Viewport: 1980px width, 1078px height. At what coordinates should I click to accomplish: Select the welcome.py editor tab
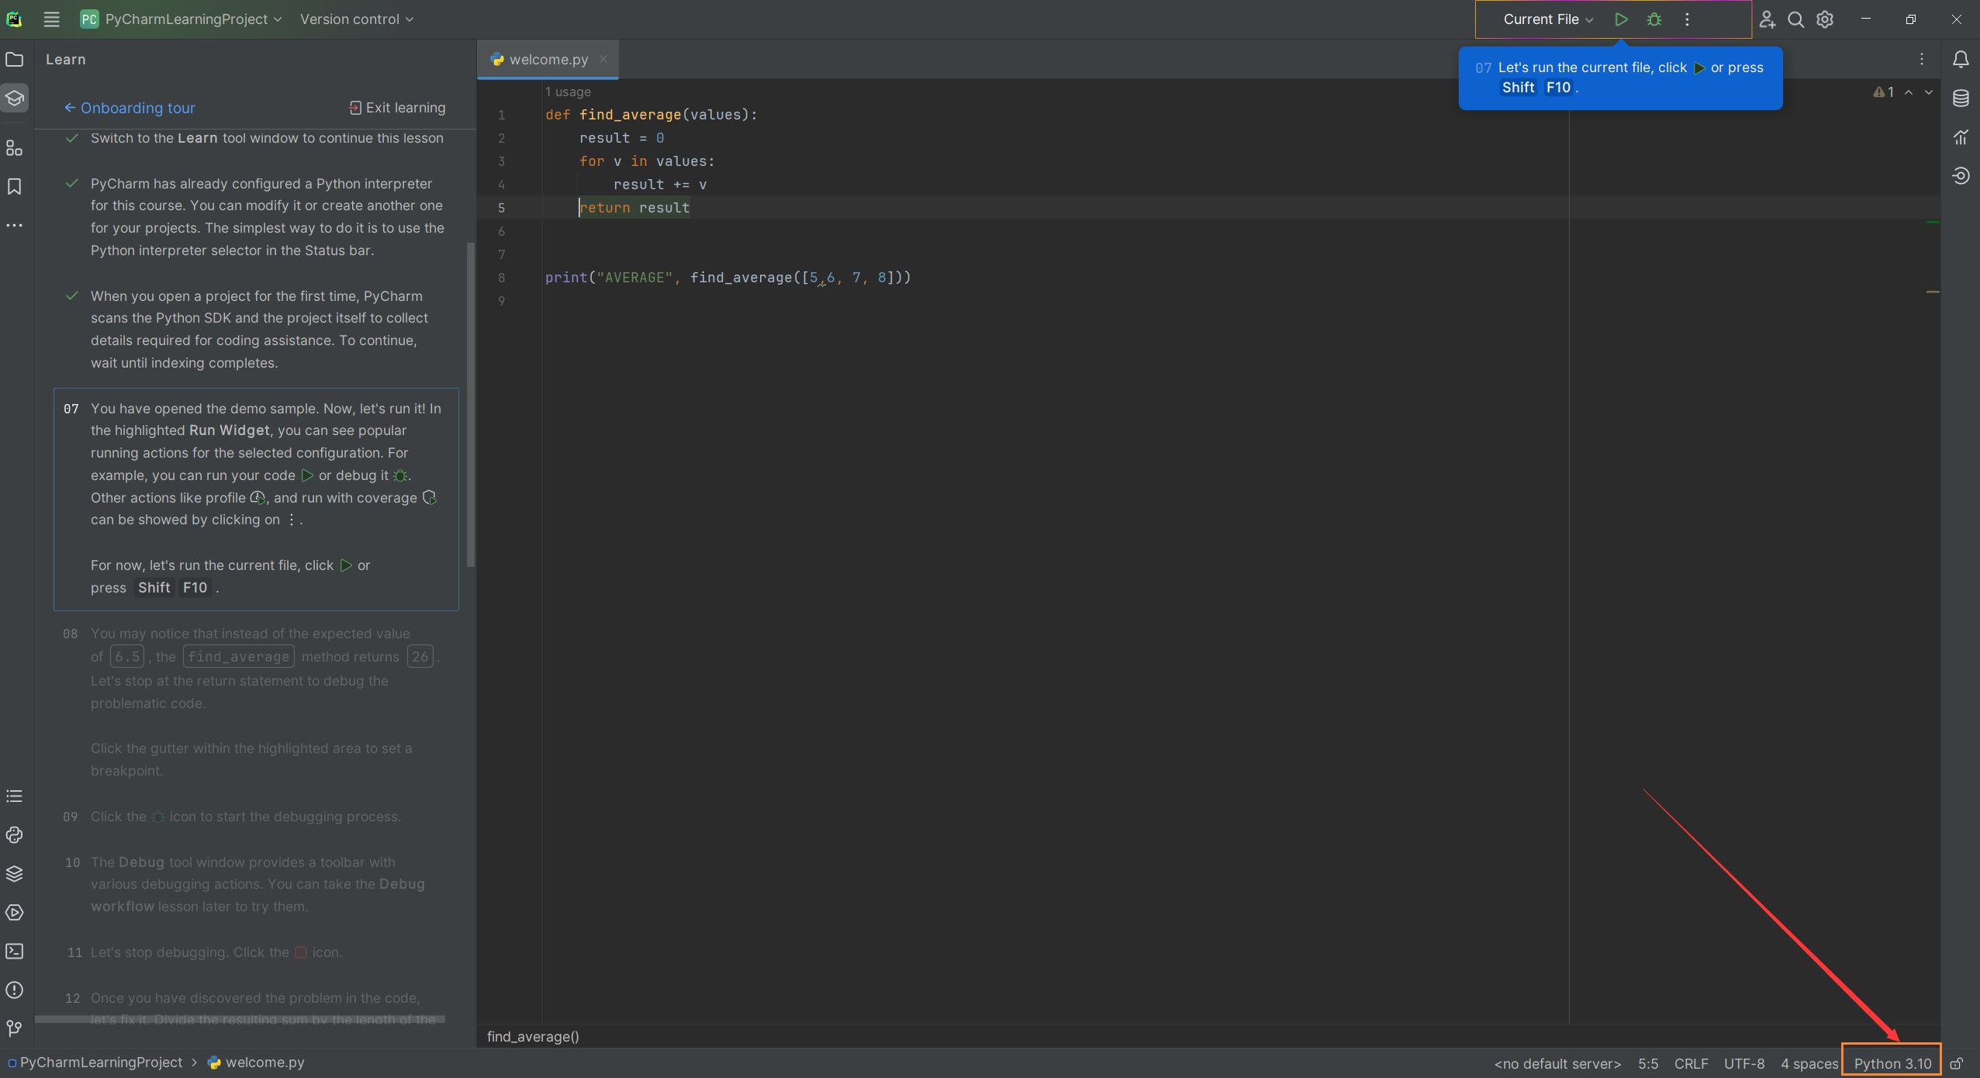[548, 58]
